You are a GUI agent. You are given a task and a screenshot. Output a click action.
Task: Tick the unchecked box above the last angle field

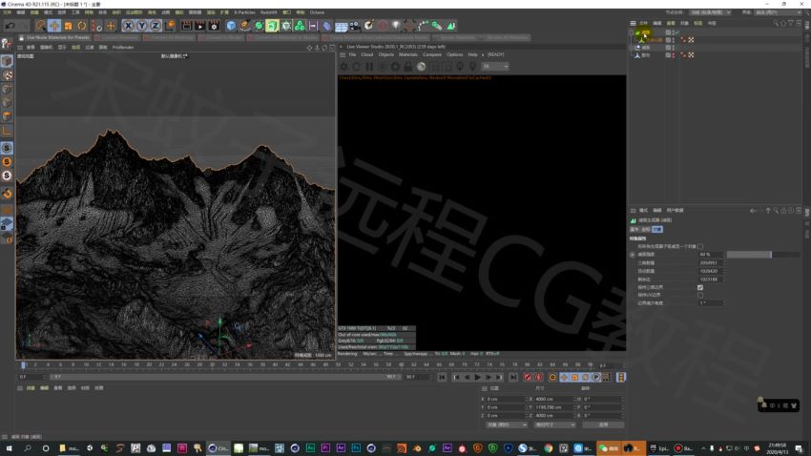[x=700, y=295]
